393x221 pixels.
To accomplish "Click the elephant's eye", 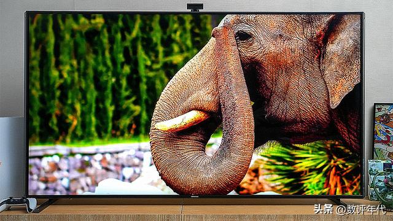I will point(243,36).
